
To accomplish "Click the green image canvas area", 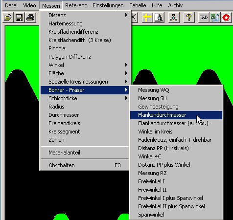I will pos(180,49).
